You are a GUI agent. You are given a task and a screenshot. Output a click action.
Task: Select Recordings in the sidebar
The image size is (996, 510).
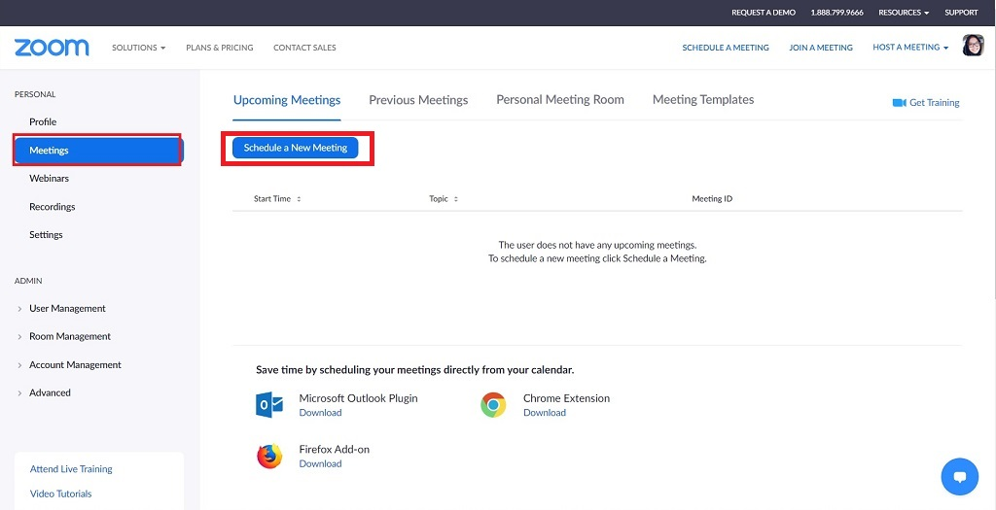[x=53, y=207]
